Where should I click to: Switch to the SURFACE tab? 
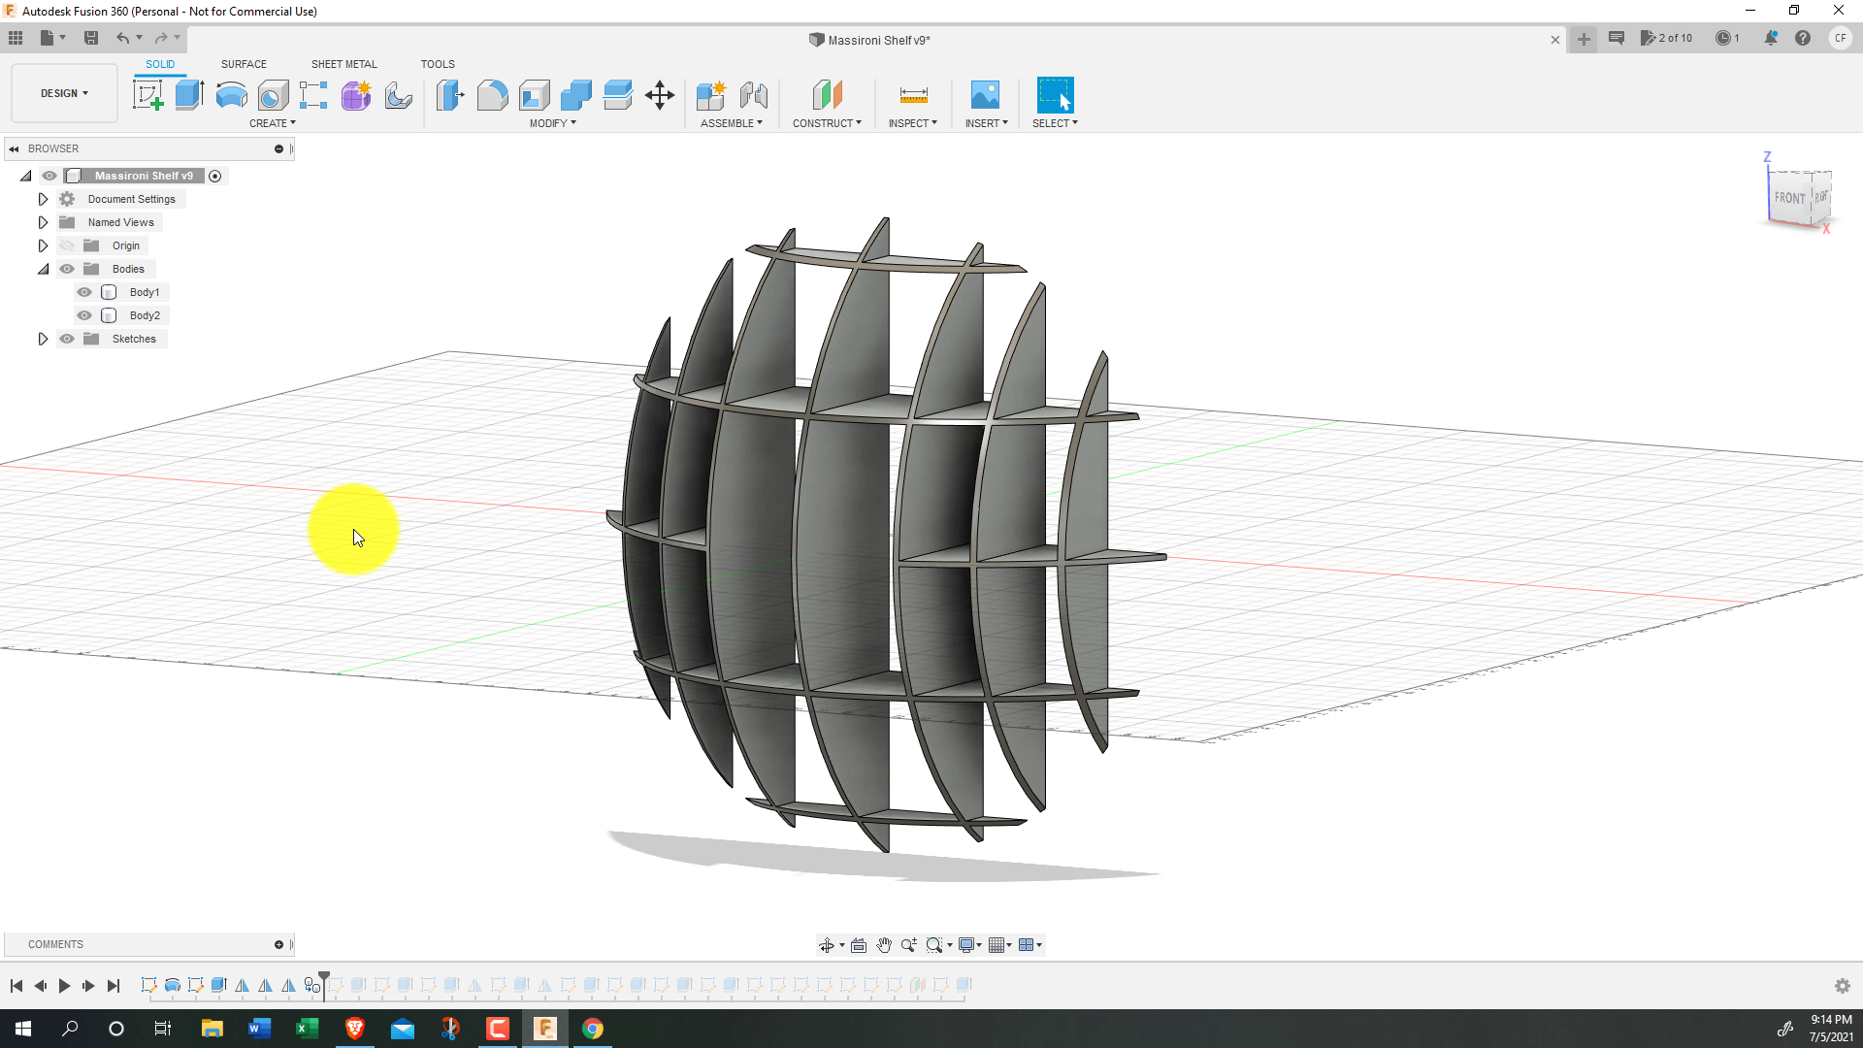point(244,64)
